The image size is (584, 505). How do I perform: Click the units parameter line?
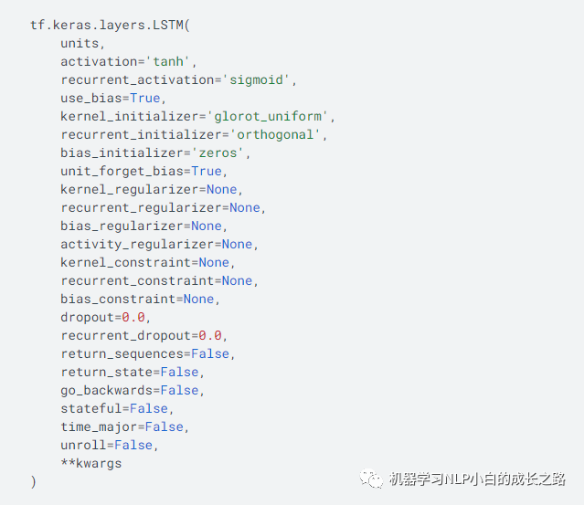pos(83,43)
